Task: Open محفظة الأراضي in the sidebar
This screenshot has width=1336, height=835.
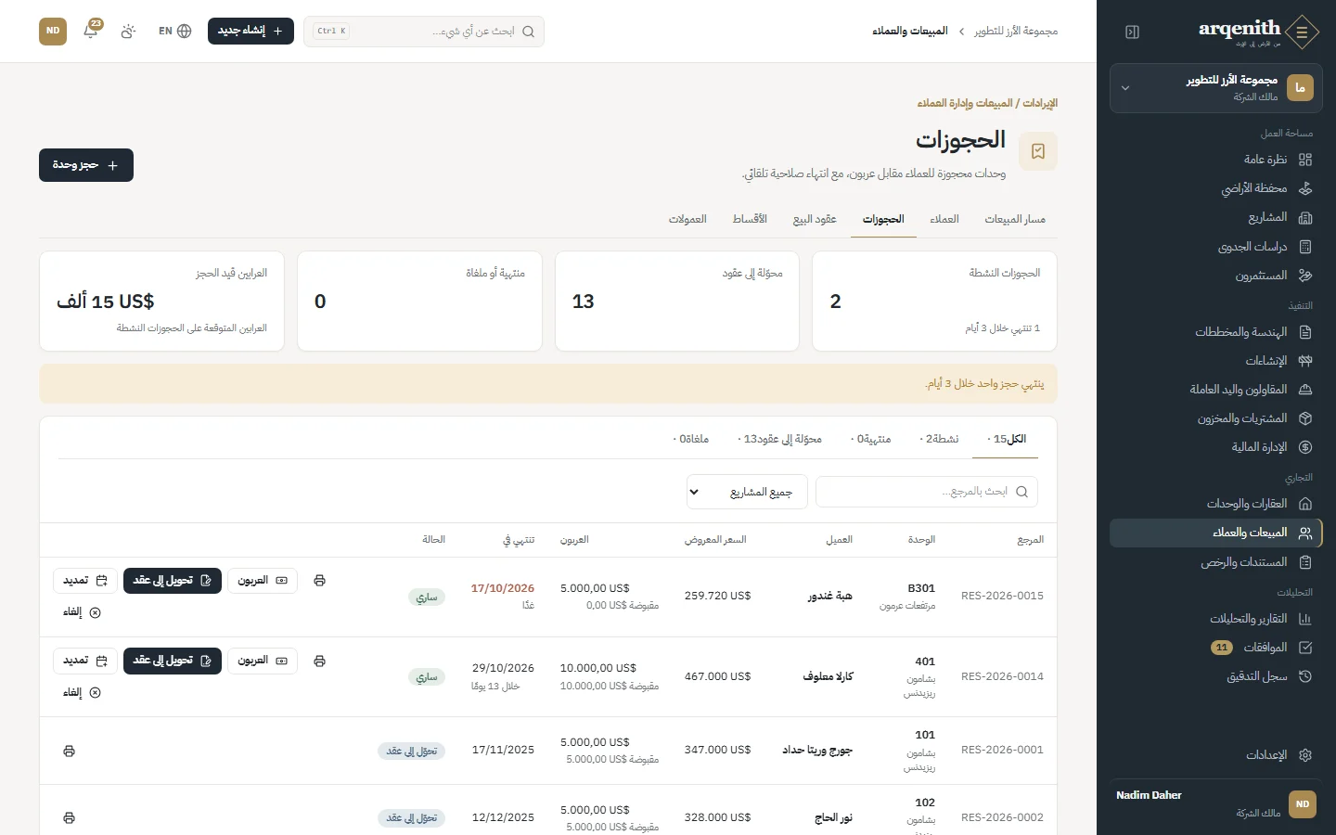Action: (1215, 188)
